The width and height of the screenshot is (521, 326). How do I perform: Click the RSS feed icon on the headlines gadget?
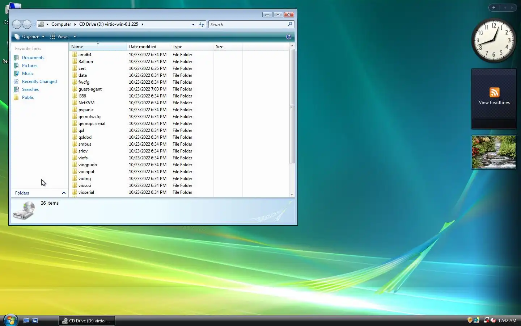pos(494,92)
